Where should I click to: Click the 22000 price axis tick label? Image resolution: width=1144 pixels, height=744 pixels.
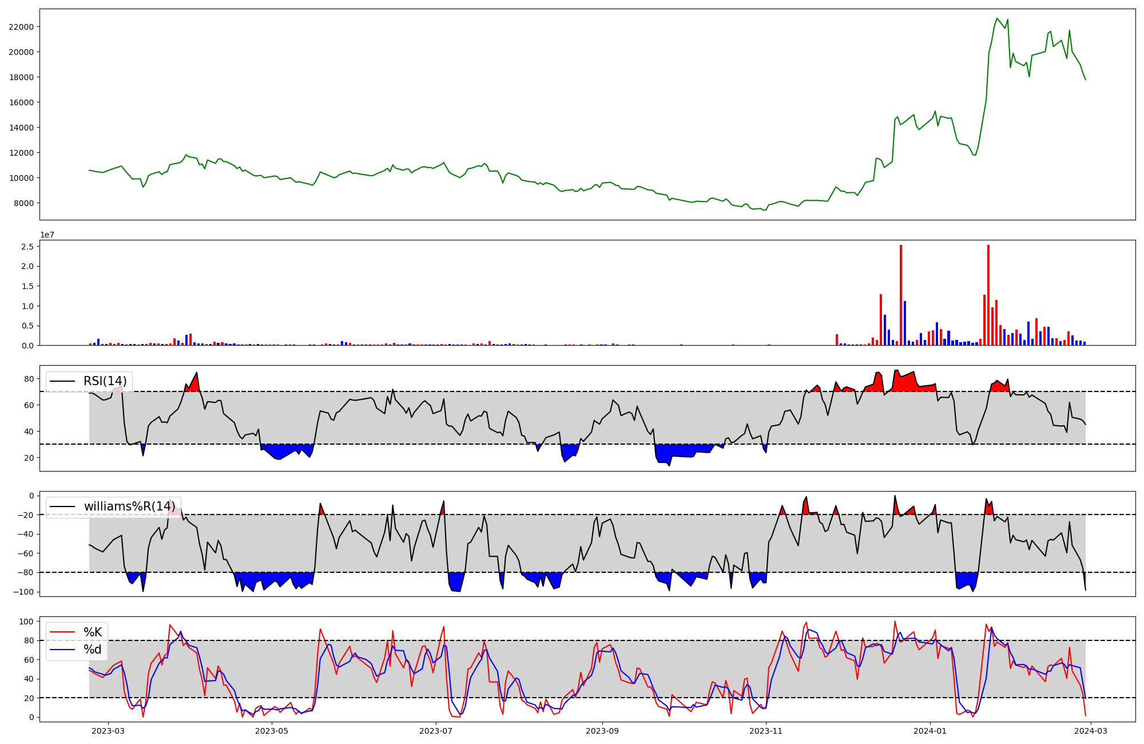coord(21,27)
